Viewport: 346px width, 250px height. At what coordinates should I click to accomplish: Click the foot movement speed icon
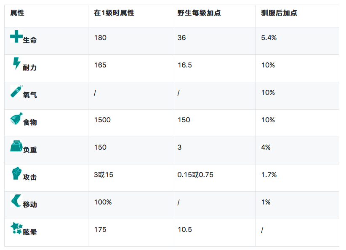point(16,201)
